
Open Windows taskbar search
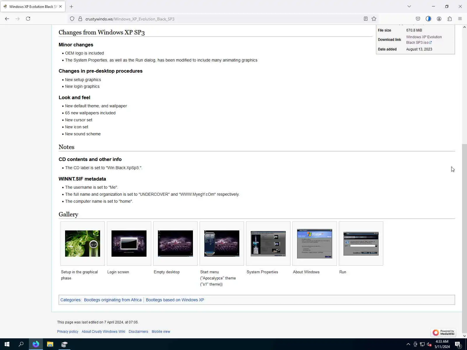(x=21, y=344)
